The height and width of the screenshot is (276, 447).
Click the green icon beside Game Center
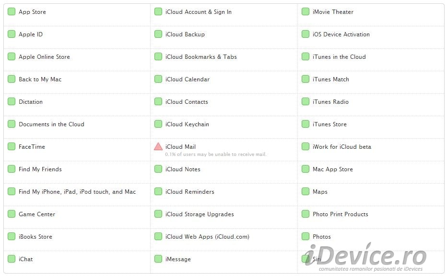pyautogui.click(x=12, y=214)
